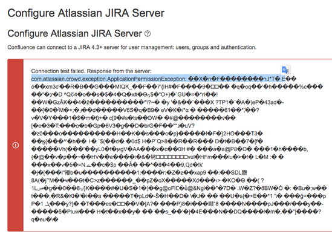Click the highlighted ApplicationPermissionException text
This screenshot has width=332, height=237.
click(x=158, y=79)
